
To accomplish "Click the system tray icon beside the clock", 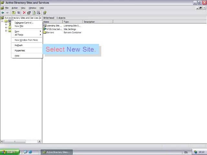I will coord(195,152).
